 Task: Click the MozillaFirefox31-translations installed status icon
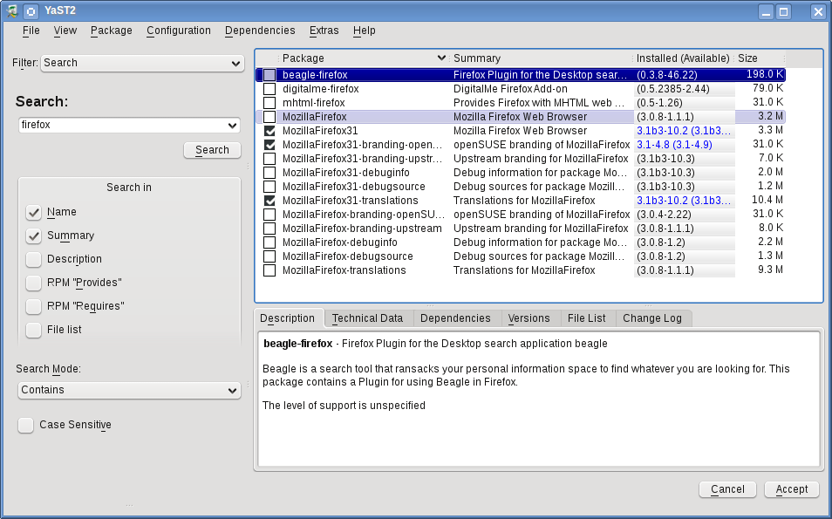coord(269,201)
